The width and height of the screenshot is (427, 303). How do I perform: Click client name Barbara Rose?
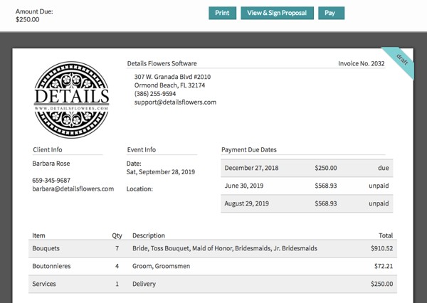[51, 164]
